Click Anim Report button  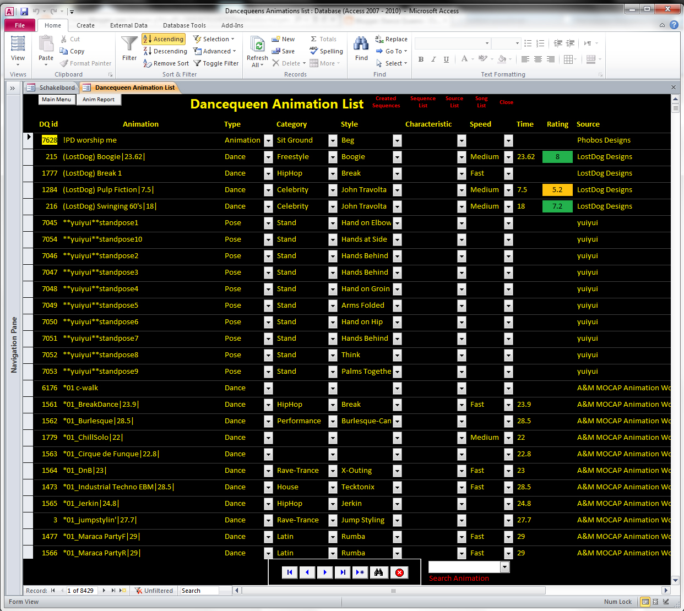click(x=99, y=100)
